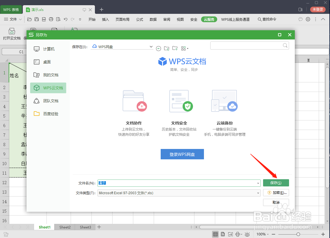Image resolution: width=330 pixels, height=238 pixels.
Task: Open the 公式 ribbon tab
Action: pyautogui.click(x=140, y=19)
